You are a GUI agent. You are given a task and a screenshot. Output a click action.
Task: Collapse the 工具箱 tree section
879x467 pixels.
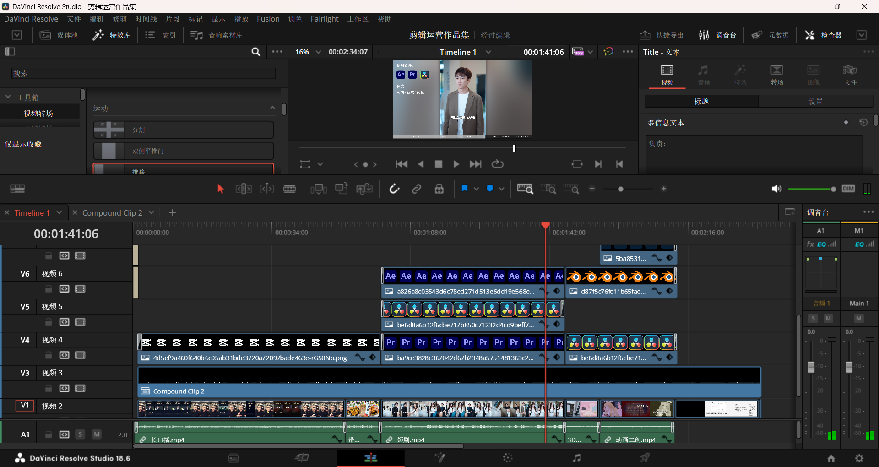click(x=8, y=97)
